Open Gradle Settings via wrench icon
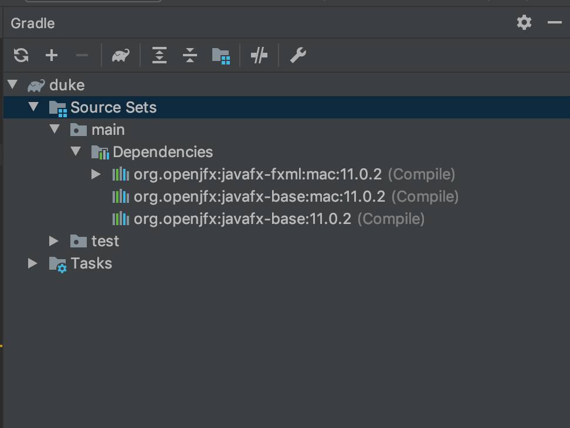This screenshot has width=570, height=428. point(298,56)
